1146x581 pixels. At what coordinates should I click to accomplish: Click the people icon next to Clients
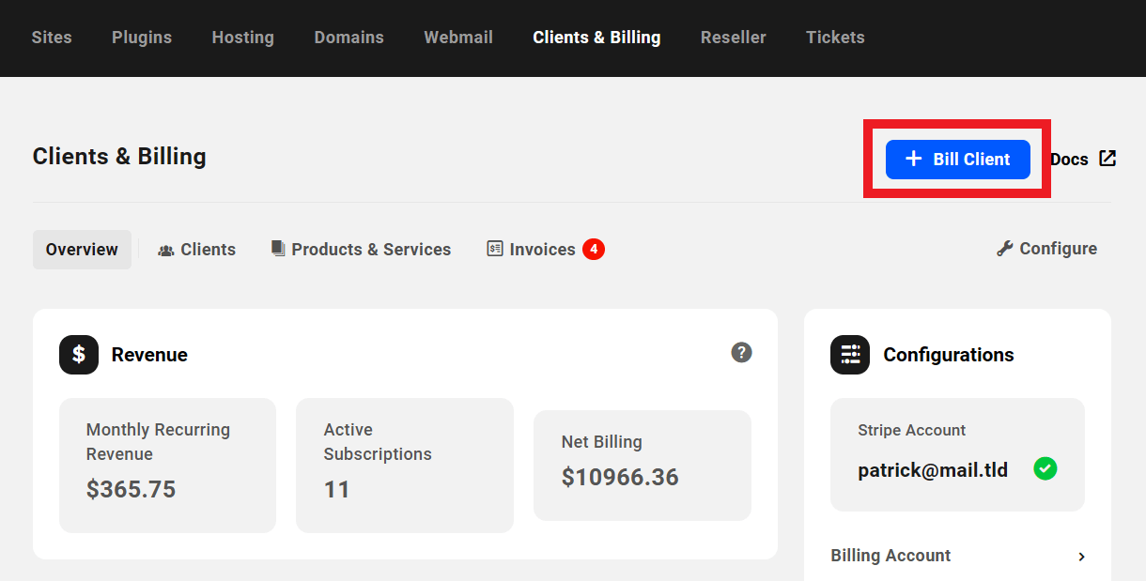coord(166,249)
